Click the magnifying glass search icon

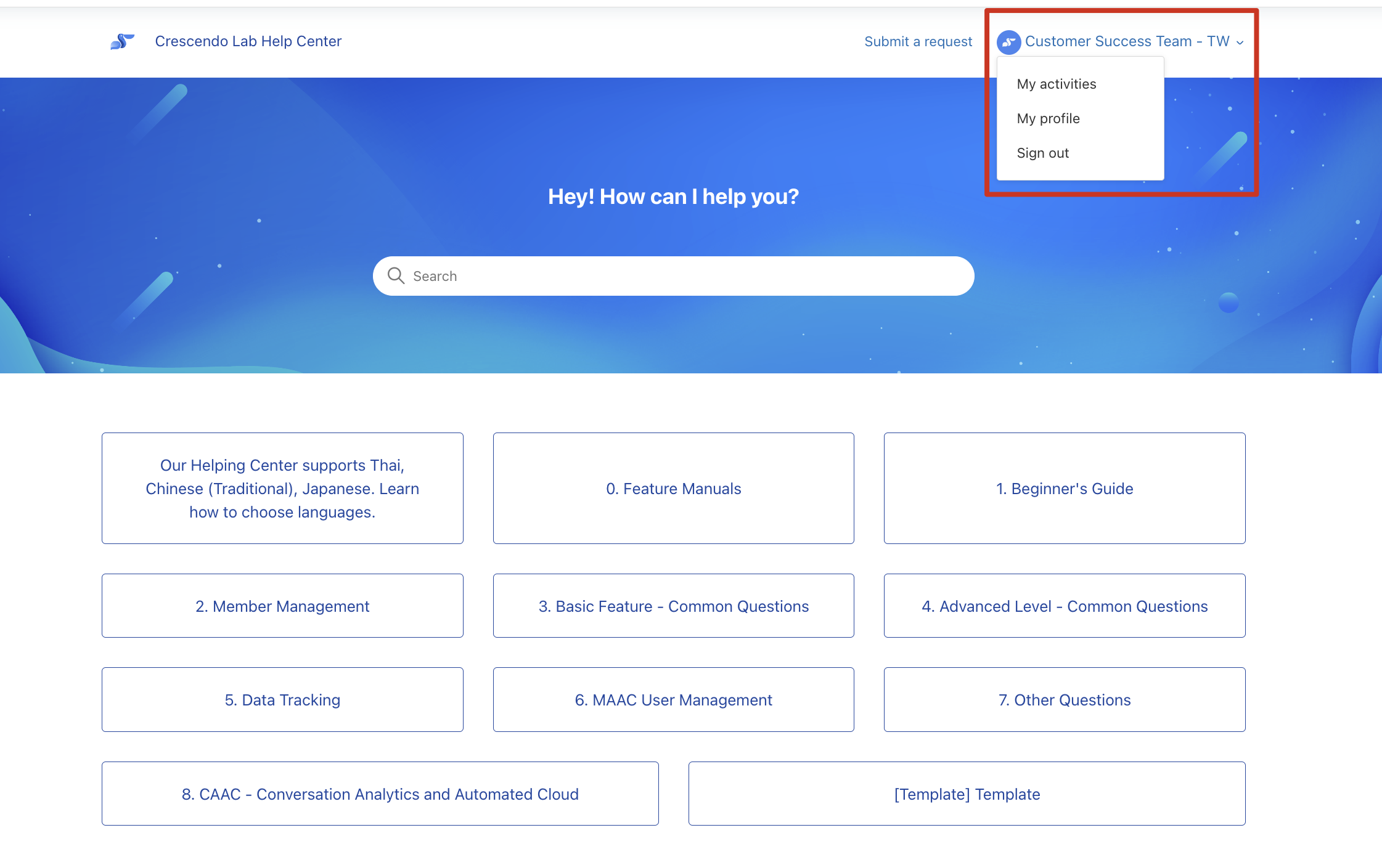(396, 275)
